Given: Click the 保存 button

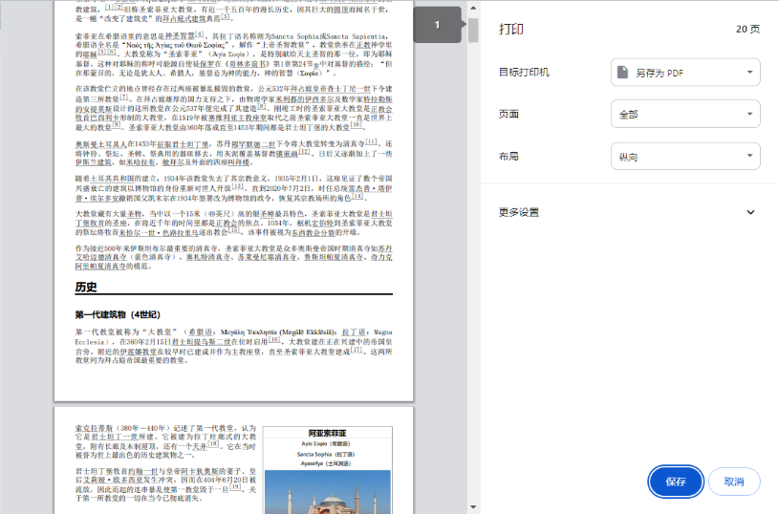Looking at the screenshot, I should point(676,482).
